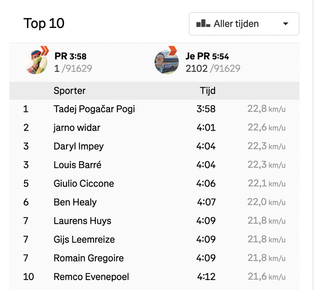The width and height of the screenshot is (314, 290).
Task: View Ben Healy's athlete page
Action: (75, 202)
